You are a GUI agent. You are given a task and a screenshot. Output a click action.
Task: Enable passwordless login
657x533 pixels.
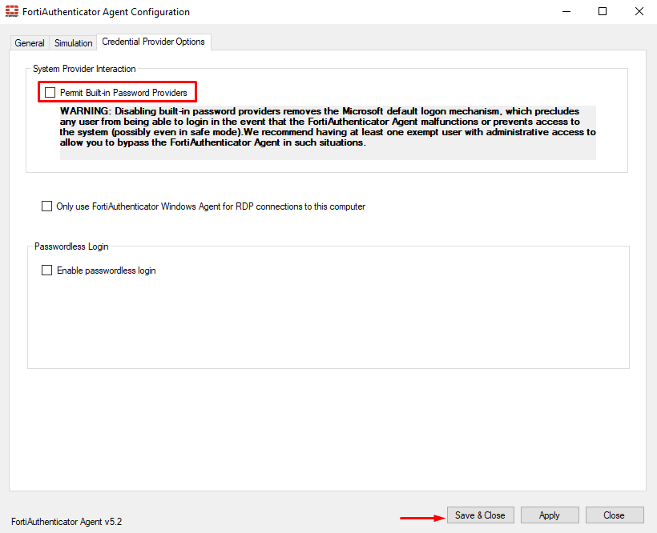(x=46, y=270)
